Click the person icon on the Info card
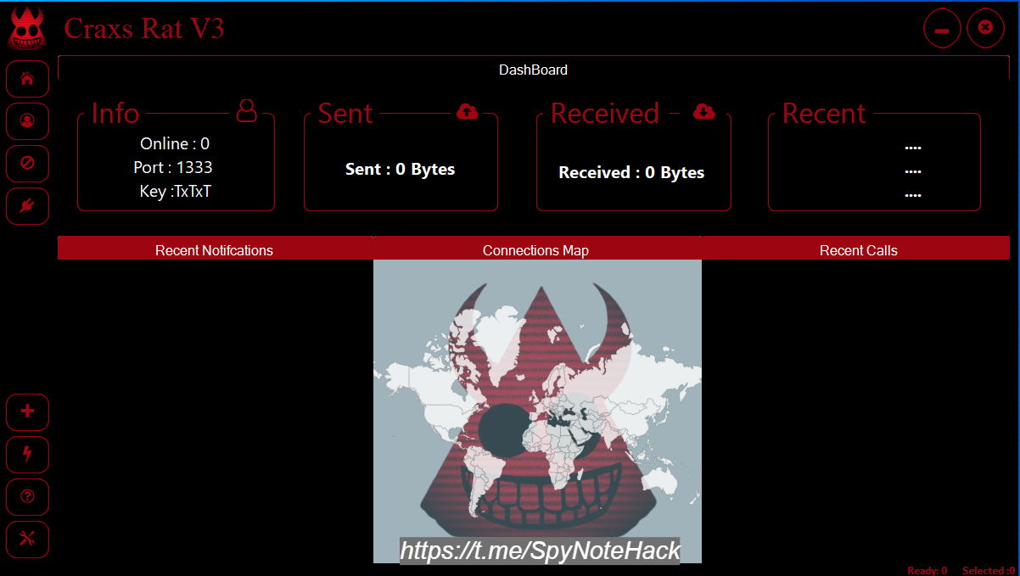Screen dimensions: 1020x576 (x=246, y=110)
